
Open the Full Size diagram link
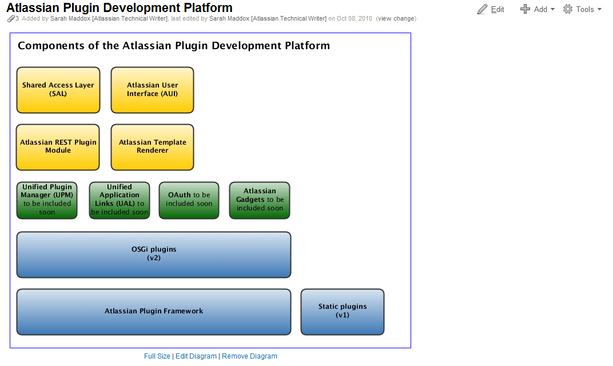[x=157, y=356]
